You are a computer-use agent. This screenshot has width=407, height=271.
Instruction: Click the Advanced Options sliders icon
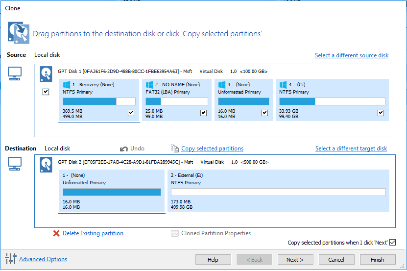coord(11,259)
